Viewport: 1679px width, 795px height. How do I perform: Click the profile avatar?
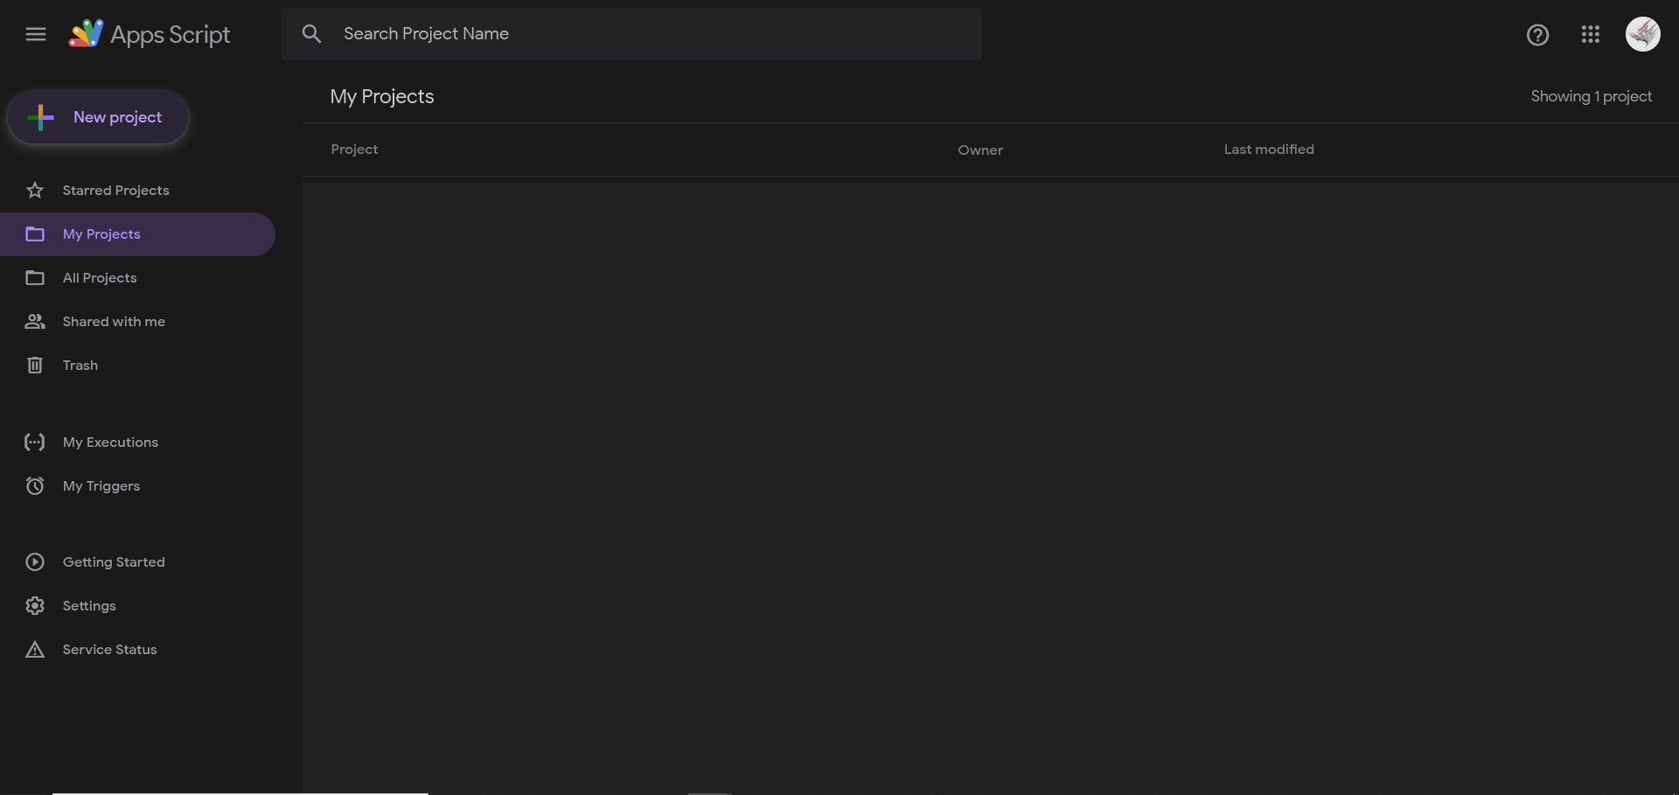tap(1642, 35)
